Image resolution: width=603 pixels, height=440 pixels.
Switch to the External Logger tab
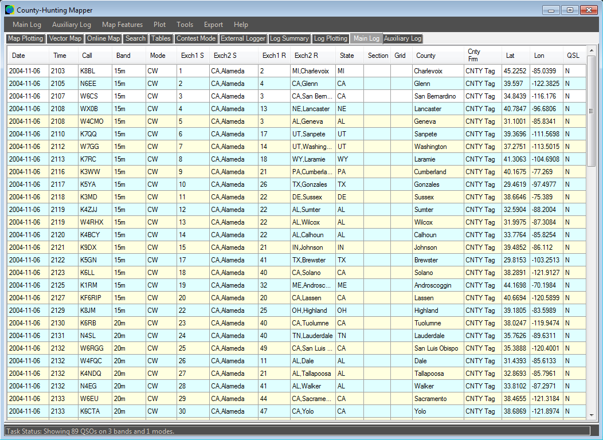[243, 38]
